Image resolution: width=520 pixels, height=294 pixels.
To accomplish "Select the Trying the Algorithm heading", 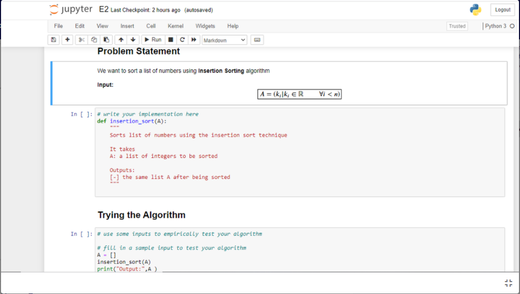I will [141, 215].
